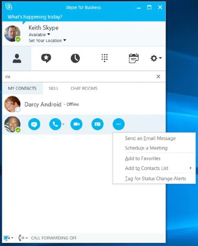Open the Meetings calendar icon
This screenshot has width=198, height=246.
click(x=134, y=58)
